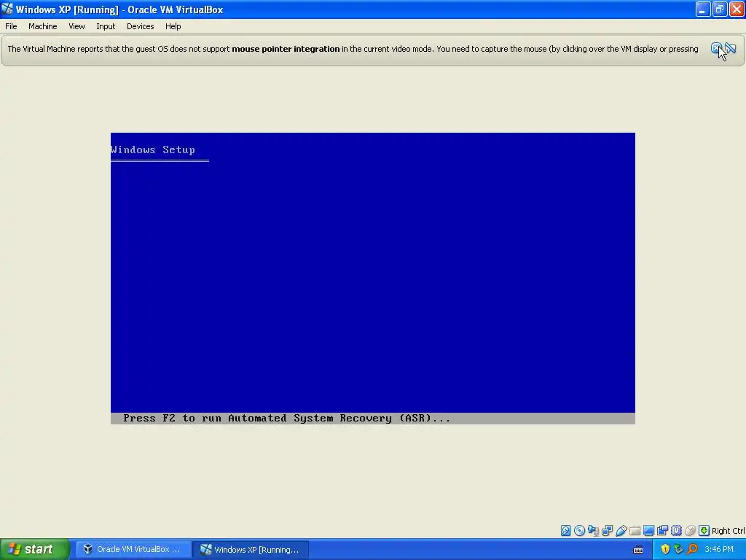Open the Machine menu
Screen dimensions: 746x560
pos(43,26)
